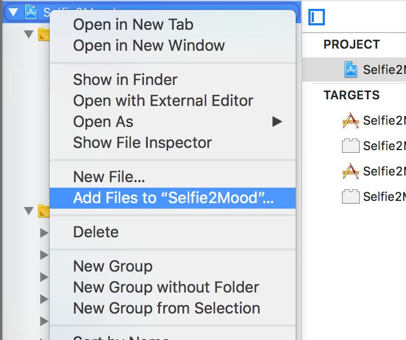Click the Selfie2Mood project file icon in navigator
406x340 pixels.
point(31,12)
